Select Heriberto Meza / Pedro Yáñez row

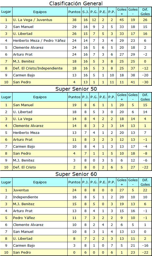[x=76, y=41]
